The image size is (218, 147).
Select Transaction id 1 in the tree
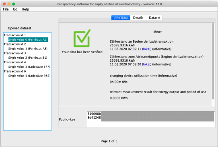(15, 35)
